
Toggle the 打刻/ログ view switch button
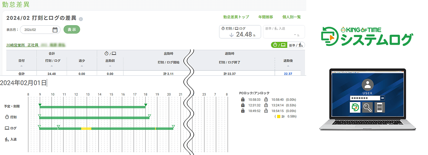pyautogui.click(x=279, y=45)
